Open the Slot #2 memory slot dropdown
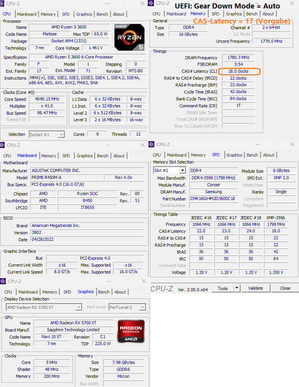The height and width of the screenshot is (387, 299). (x=169, y=170)
